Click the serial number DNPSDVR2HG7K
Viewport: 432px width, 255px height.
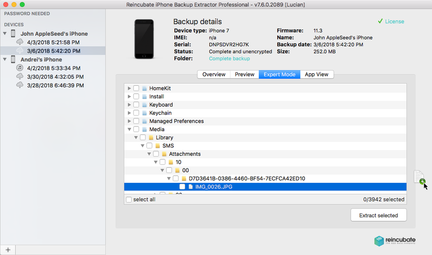point(229,45)
